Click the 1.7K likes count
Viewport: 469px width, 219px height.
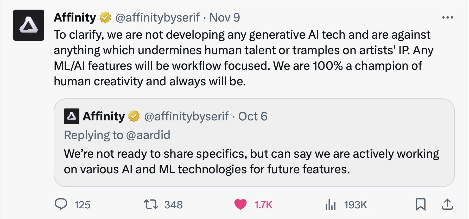(263, 205)
